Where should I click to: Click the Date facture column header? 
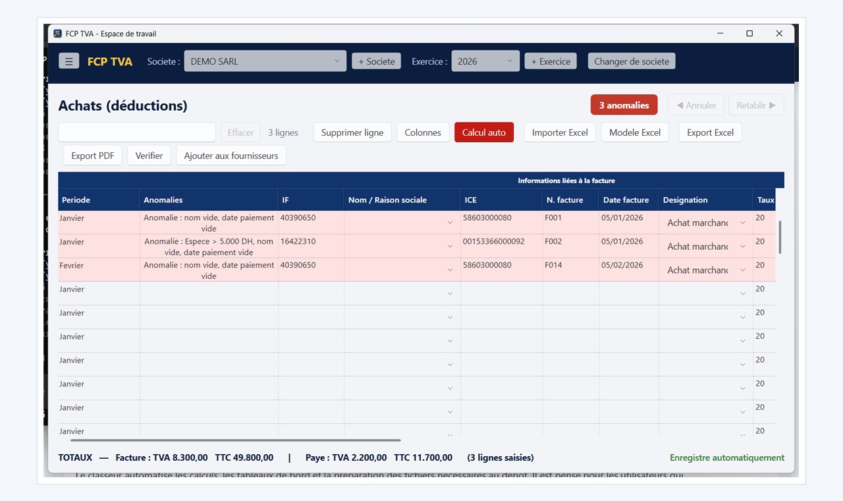pos(628,200)
